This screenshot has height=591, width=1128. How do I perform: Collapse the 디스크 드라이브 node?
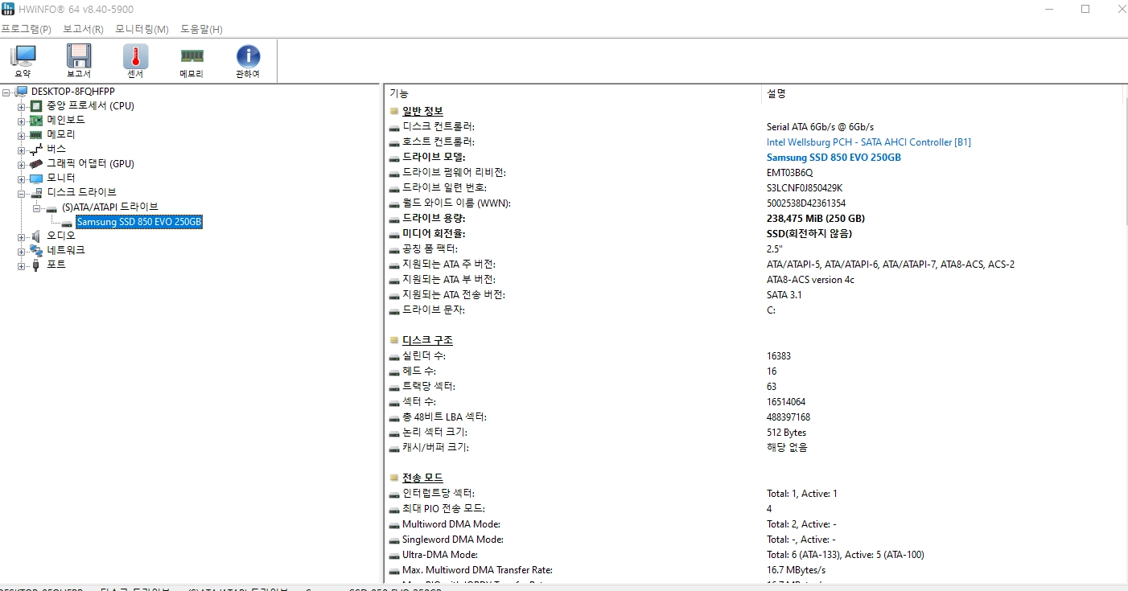(22, 193)
